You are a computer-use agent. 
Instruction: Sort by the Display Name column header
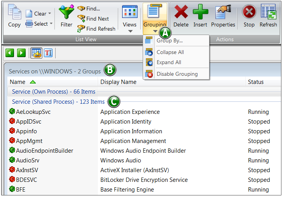[118, 82]
